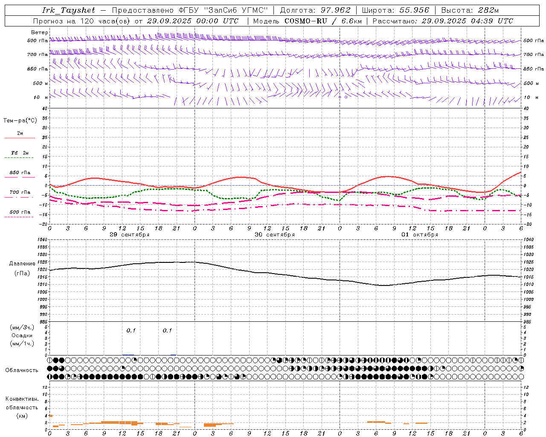
Task: Select the 1040 value on left pressure axis
Action: (42, 240)
